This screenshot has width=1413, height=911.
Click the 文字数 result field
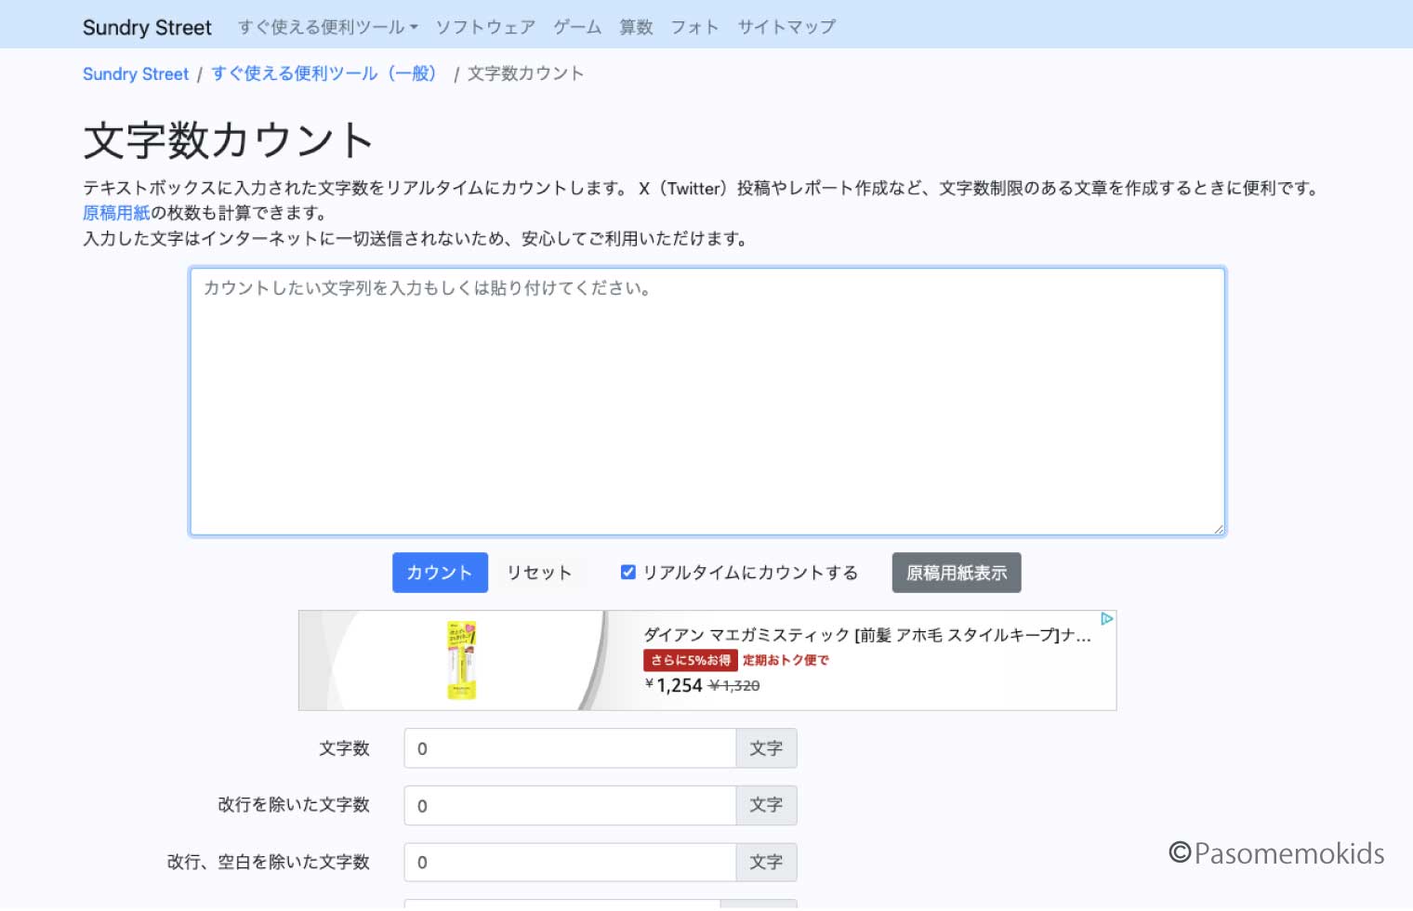[x=570, y=748]
